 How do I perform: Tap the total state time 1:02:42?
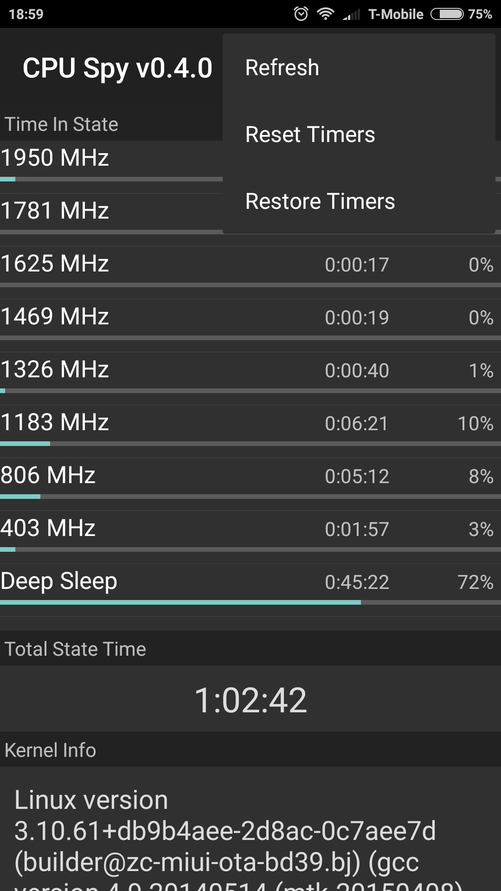[250, 700]
